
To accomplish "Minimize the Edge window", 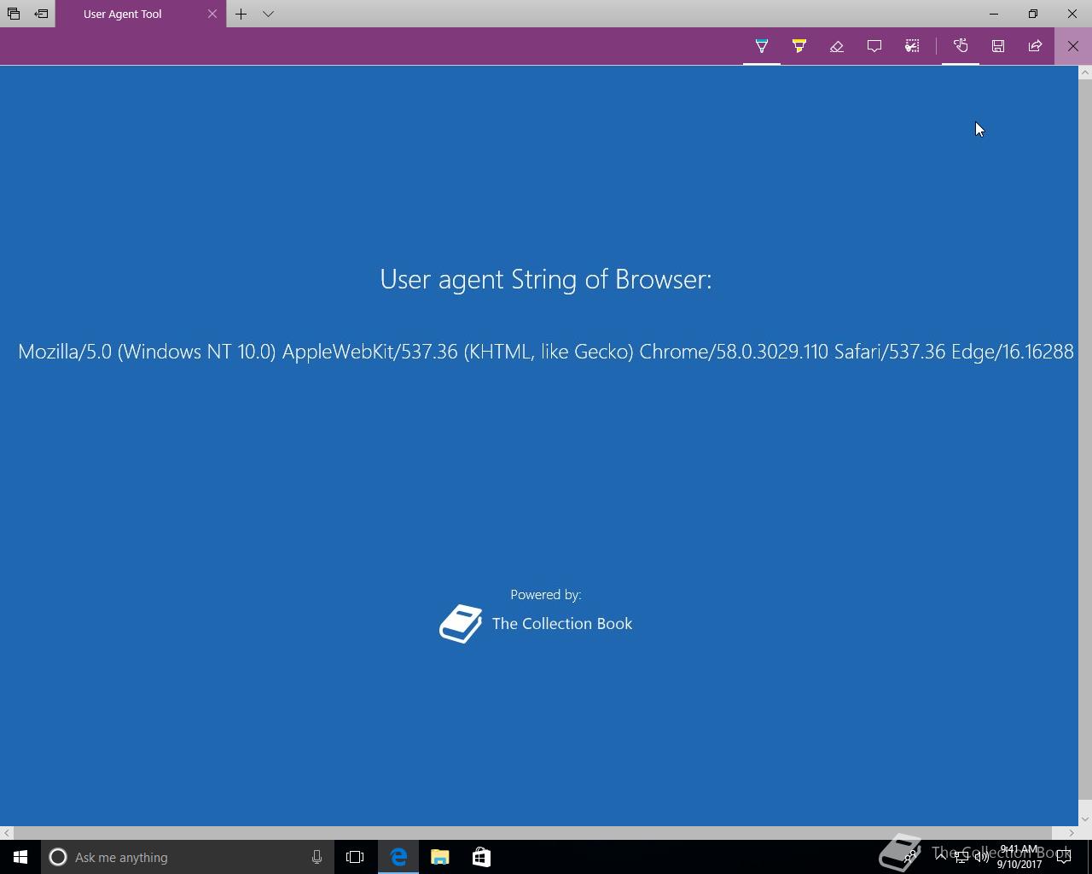I will tap(993, 14).
